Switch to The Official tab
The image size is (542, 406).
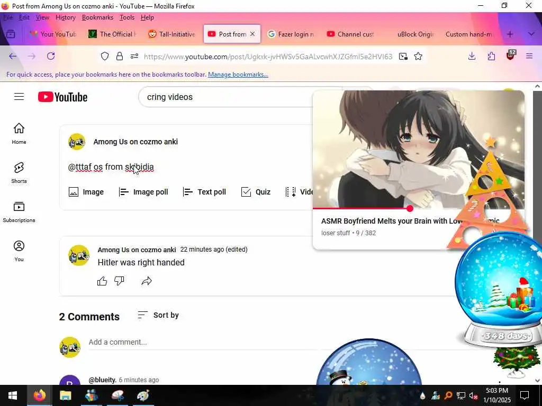coord(112,34)
